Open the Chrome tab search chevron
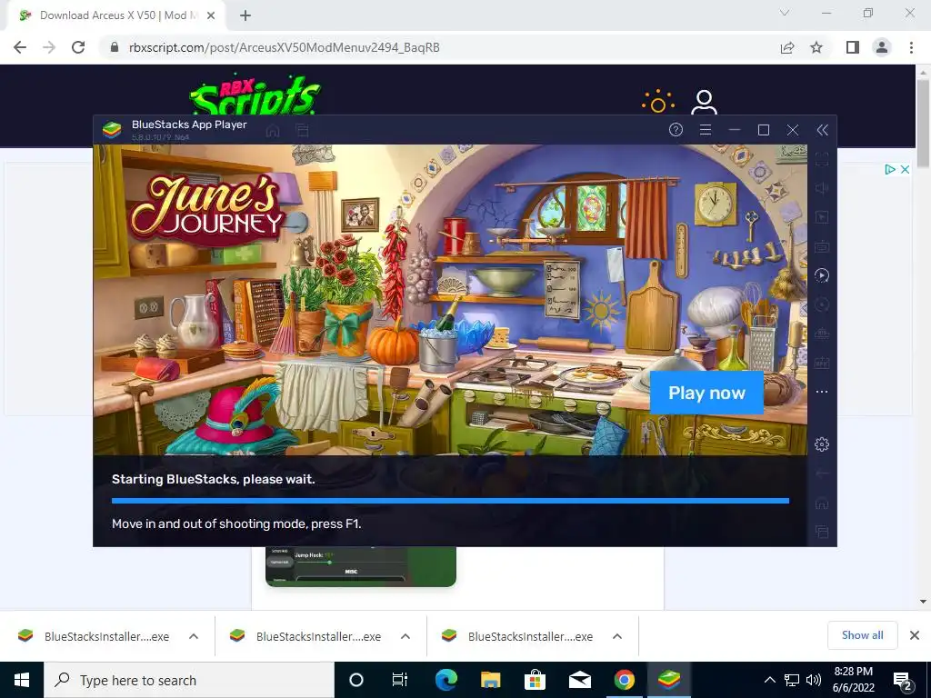Viewport: 931px width, 698px height. [x=785, y=13]
